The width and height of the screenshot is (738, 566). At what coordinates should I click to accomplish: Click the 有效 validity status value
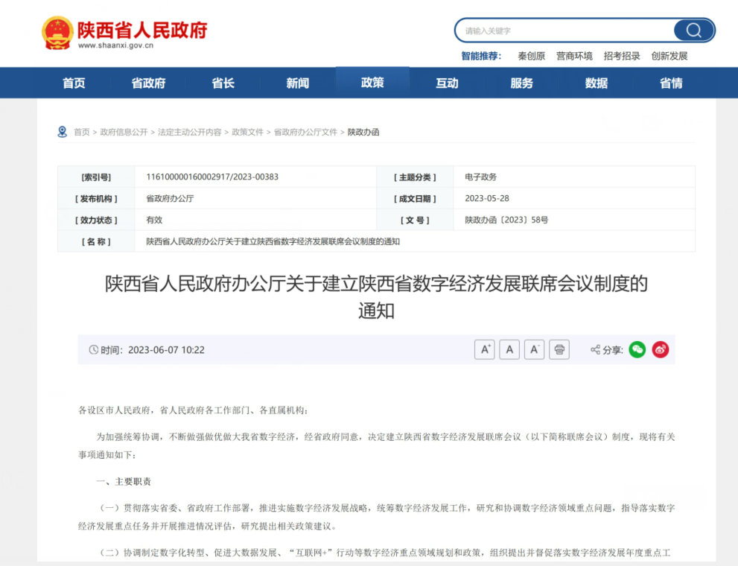154,220
